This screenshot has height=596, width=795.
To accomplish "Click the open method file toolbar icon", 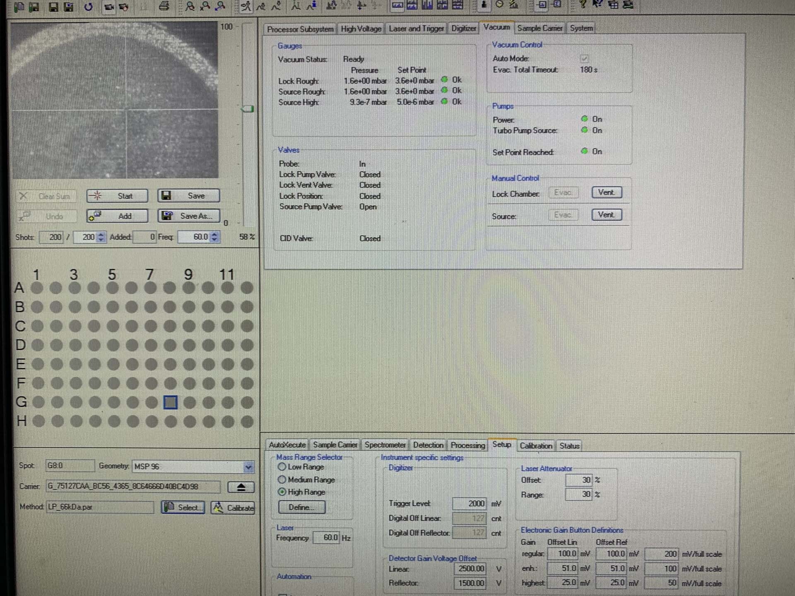I will [x=19, y=7].
